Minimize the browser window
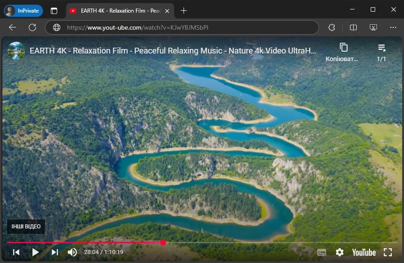 pos(352,9)
